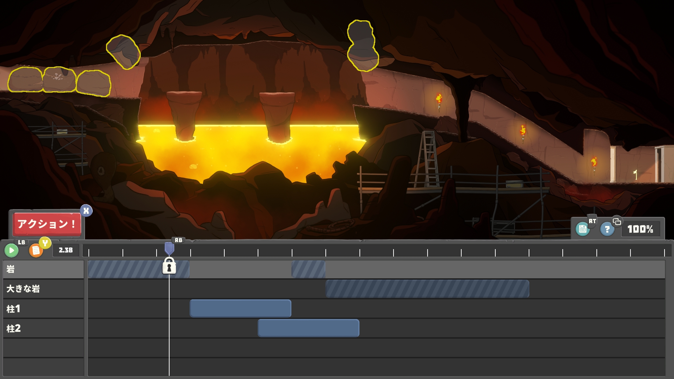This screenshot has width=674, height=379.
Task: Select the solid blue clip on 柱2 track
Action: click(x=308, y=328)
